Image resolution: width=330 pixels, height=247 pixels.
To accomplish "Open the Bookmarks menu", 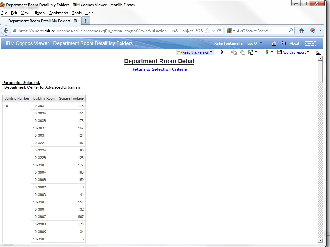I will coord(59,13).
